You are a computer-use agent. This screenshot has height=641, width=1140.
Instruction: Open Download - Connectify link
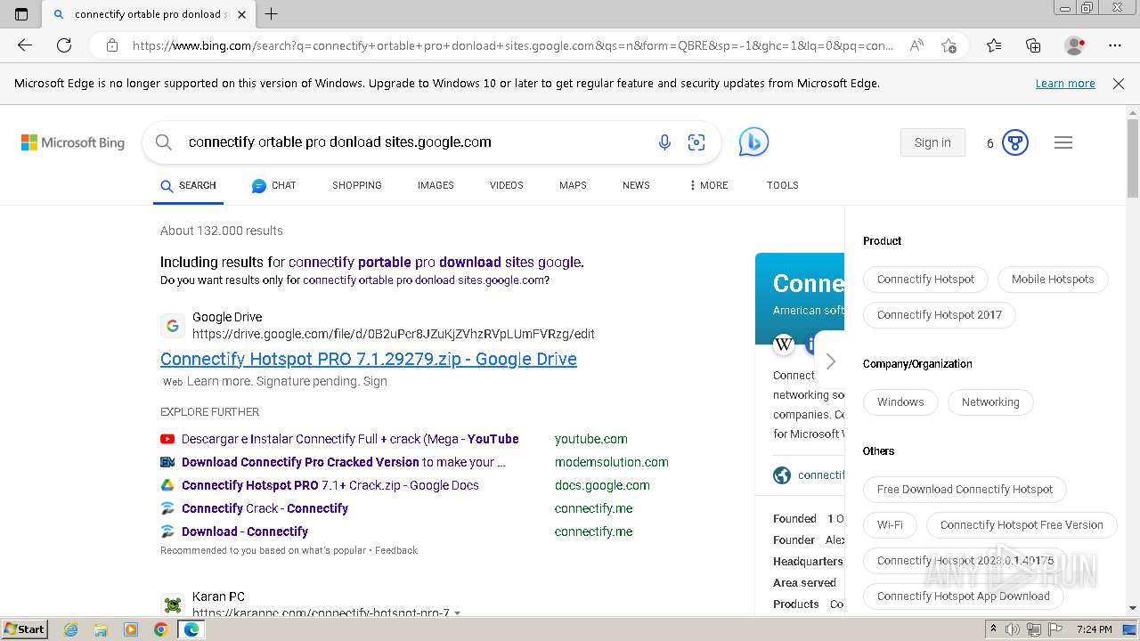click(x=245, y=531)
